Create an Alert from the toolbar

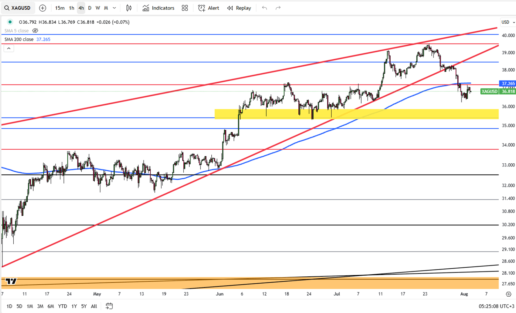pos(209,8)
